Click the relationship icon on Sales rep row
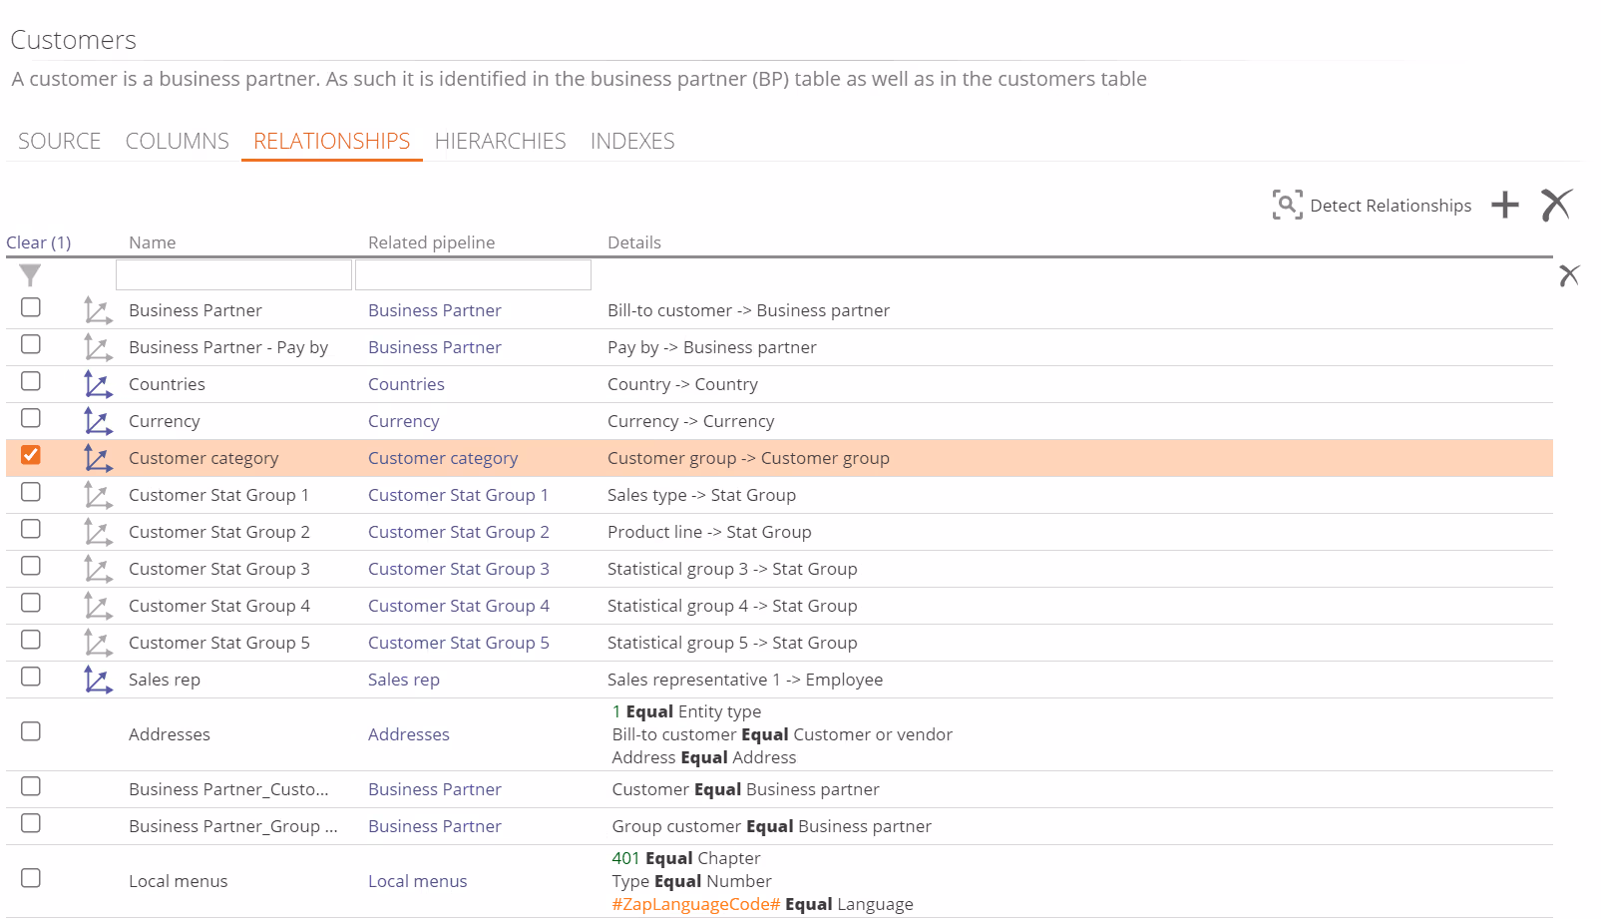1601x919 pixels. pos(98,680)
